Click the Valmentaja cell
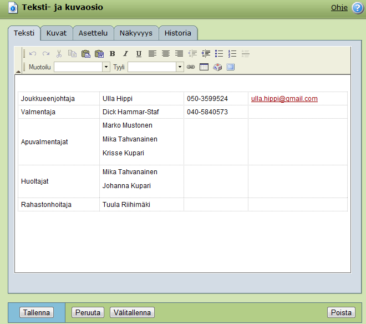 [59, 112]
